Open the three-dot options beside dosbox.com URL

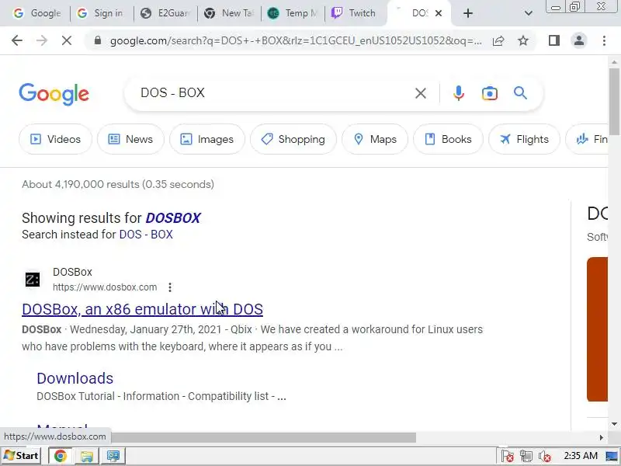pyautogui.click(x=170, y=287)
